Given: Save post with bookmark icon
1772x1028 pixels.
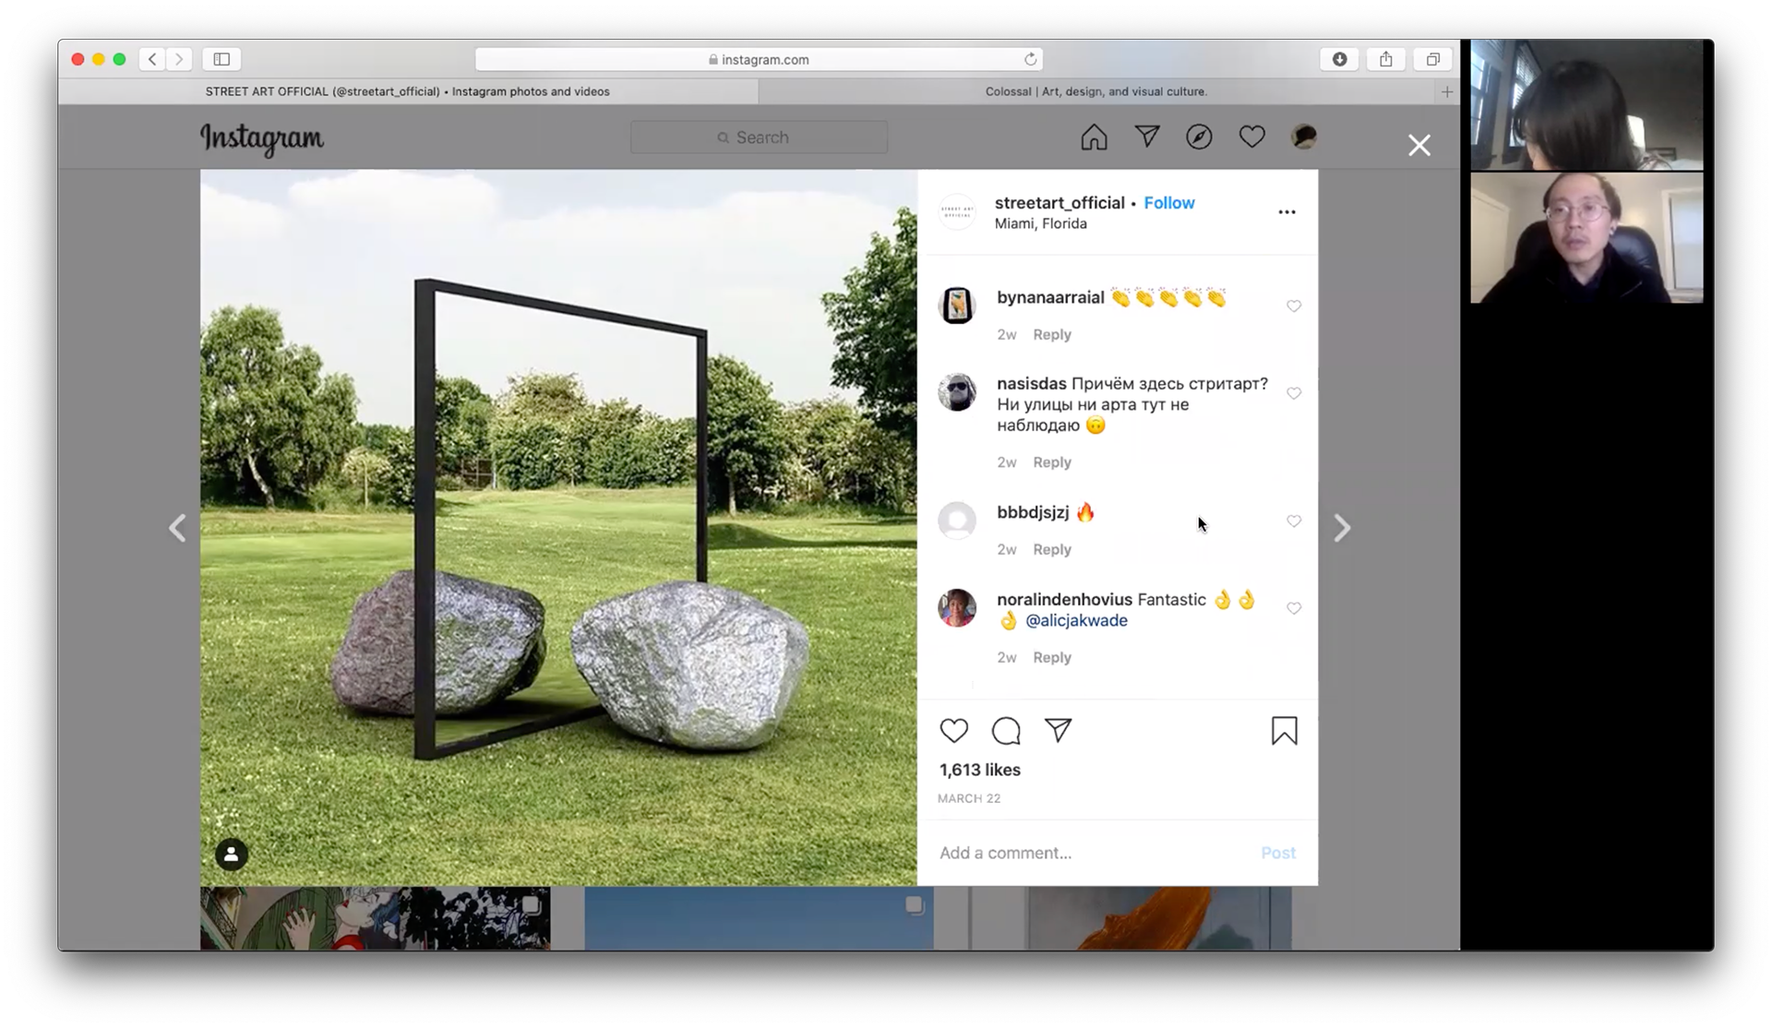Looking at the screenshot, I should (x=1284, y=731).
